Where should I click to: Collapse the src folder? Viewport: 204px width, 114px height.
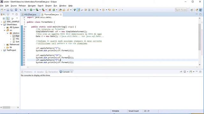click(4, 30)
